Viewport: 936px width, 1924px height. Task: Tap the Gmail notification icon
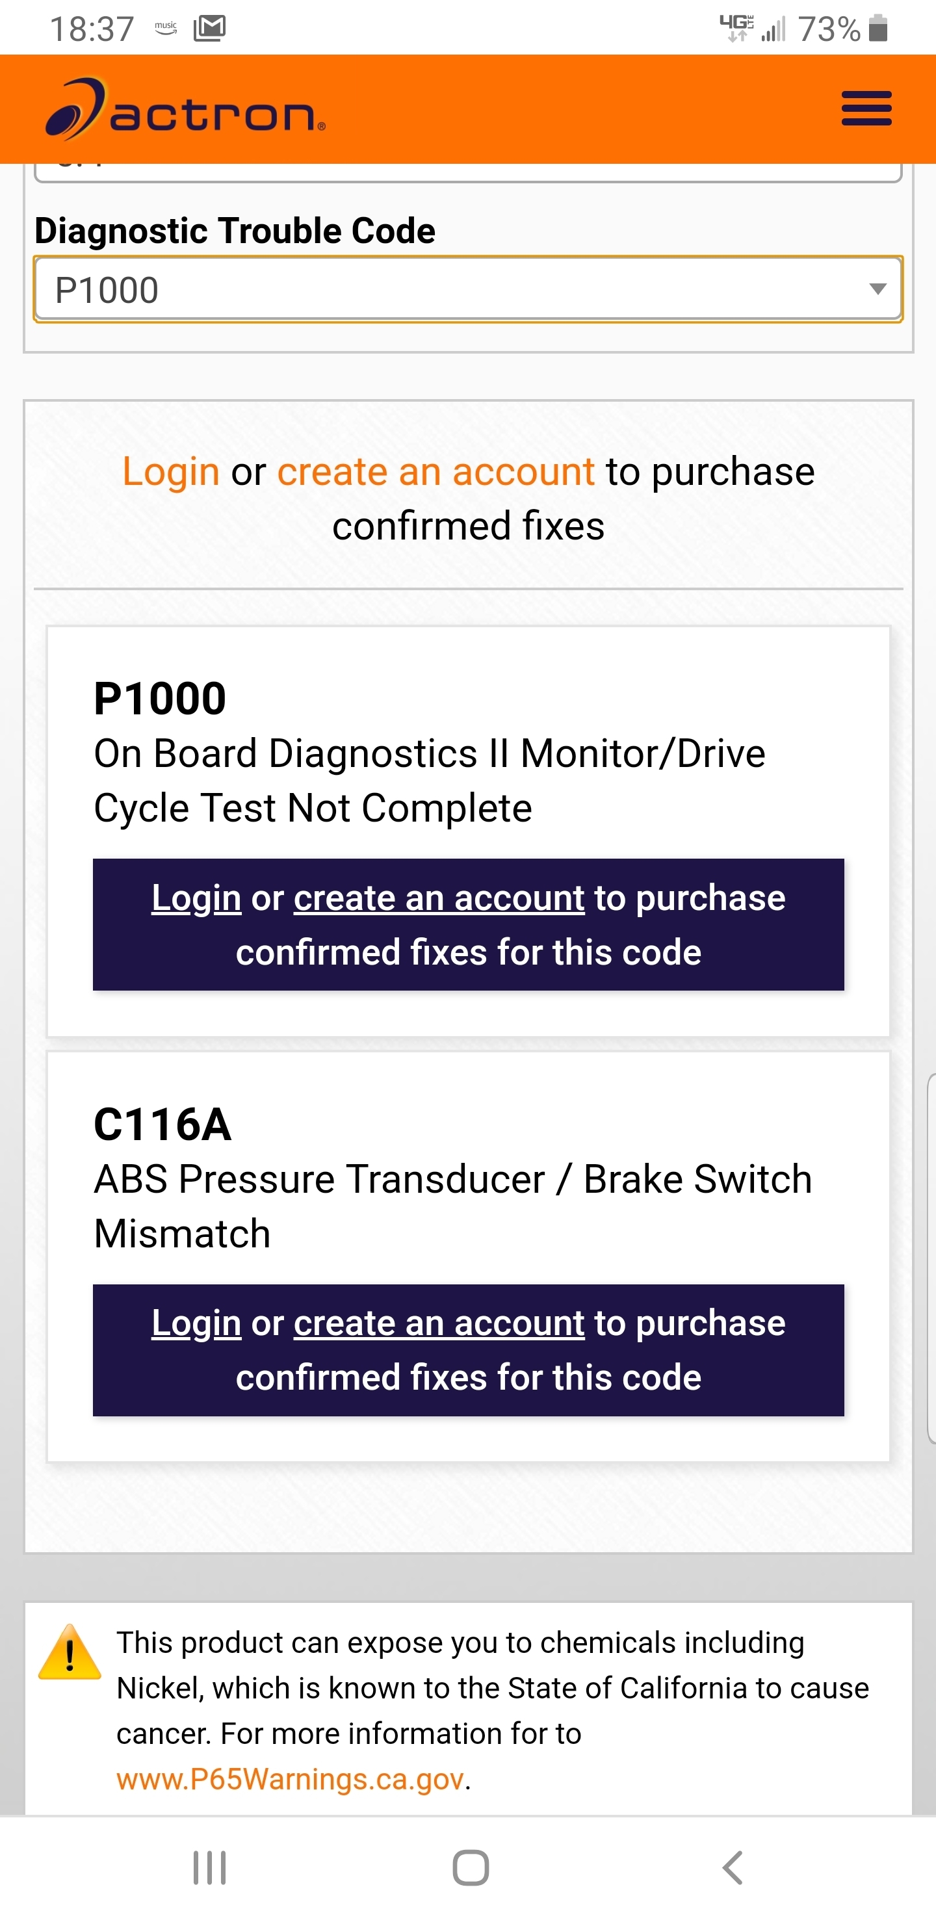(209, 29)
